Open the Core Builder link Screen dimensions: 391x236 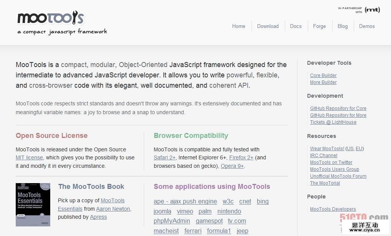tap(323, 75)
